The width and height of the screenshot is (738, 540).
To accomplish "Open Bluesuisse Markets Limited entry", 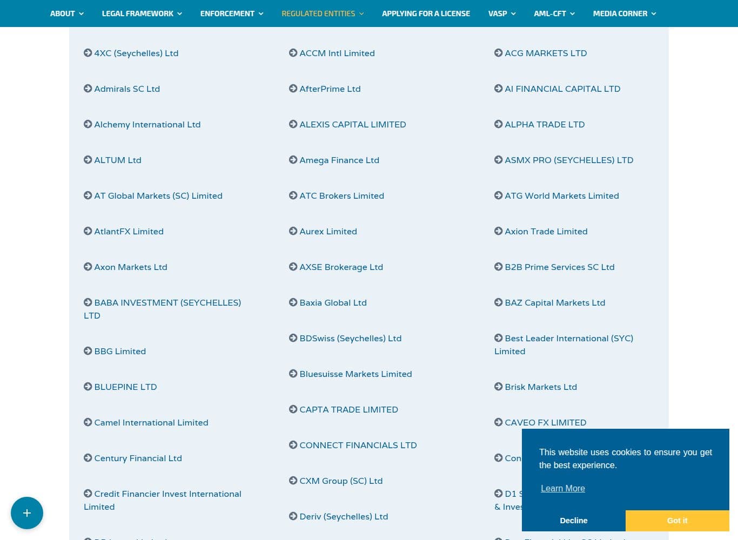I will point(355,374).
